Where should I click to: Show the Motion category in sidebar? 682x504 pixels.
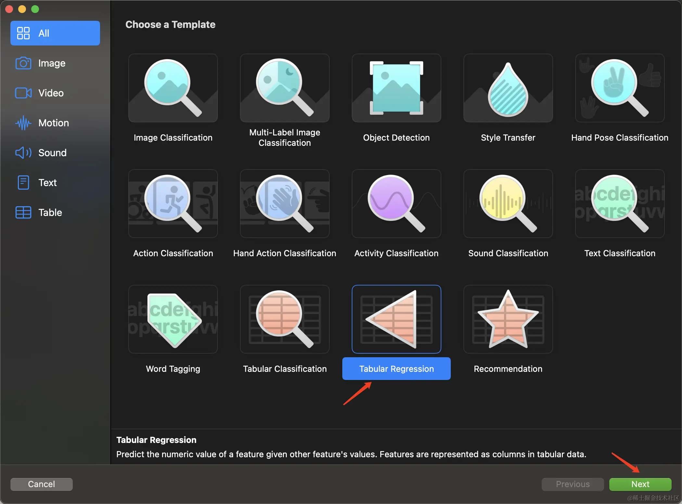point(54,123)
